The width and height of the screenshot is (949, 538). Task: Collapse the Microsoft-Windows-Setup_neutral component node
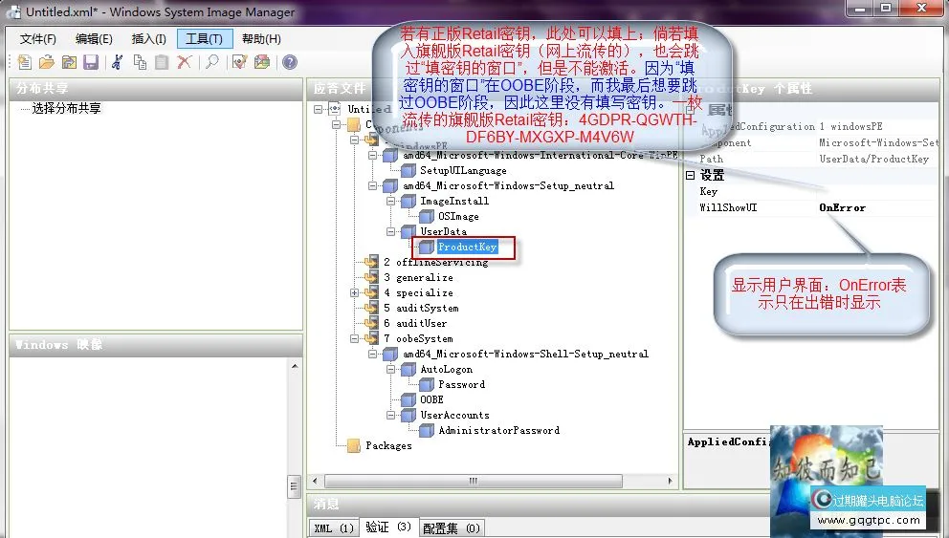(373, 185)
